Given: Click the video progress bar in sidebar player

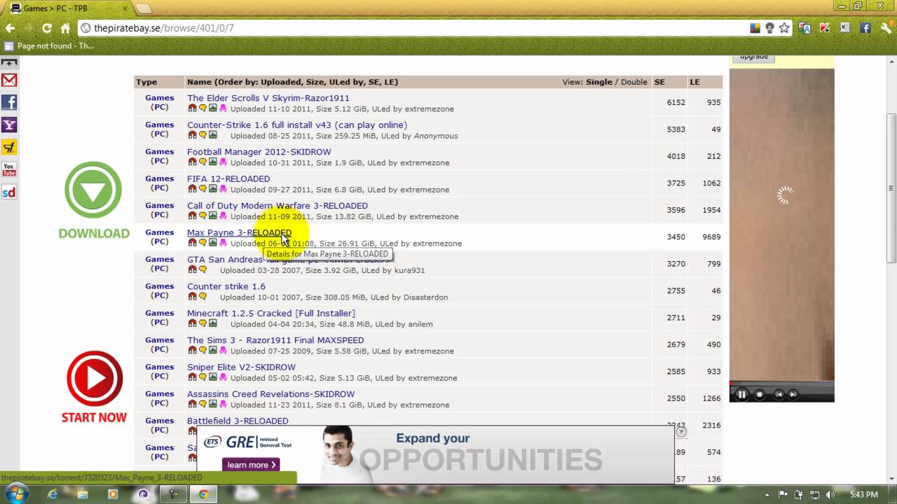Looking at the screenshot, I should pos(782,384).
